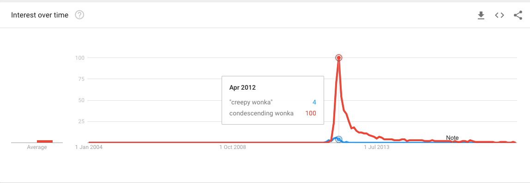Click the "Apr 2012" tooltip title

tap(242, 88)
